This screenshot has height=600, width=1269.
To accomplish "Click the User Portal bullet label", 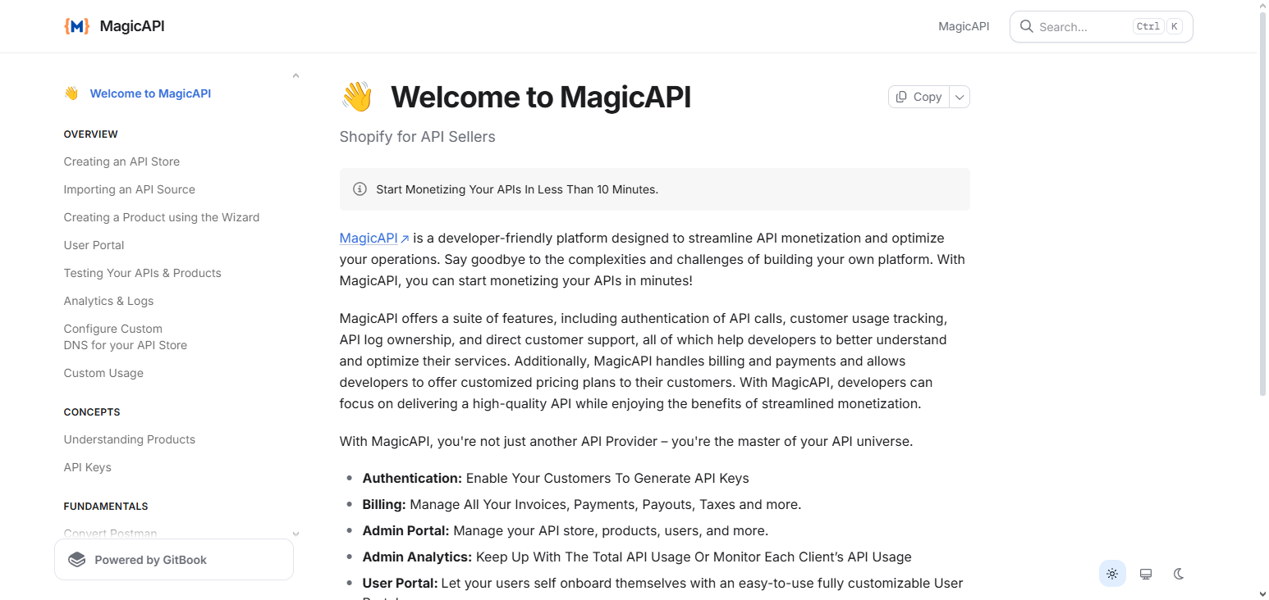I will (x=401, y=583).
